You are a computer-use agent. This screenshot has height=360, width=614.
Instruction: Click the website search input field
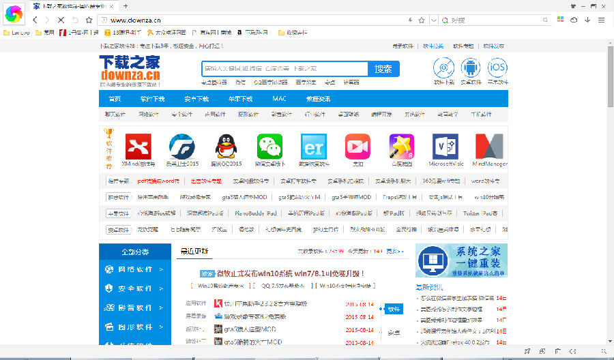pyautogui.click(x=284, y=68)
